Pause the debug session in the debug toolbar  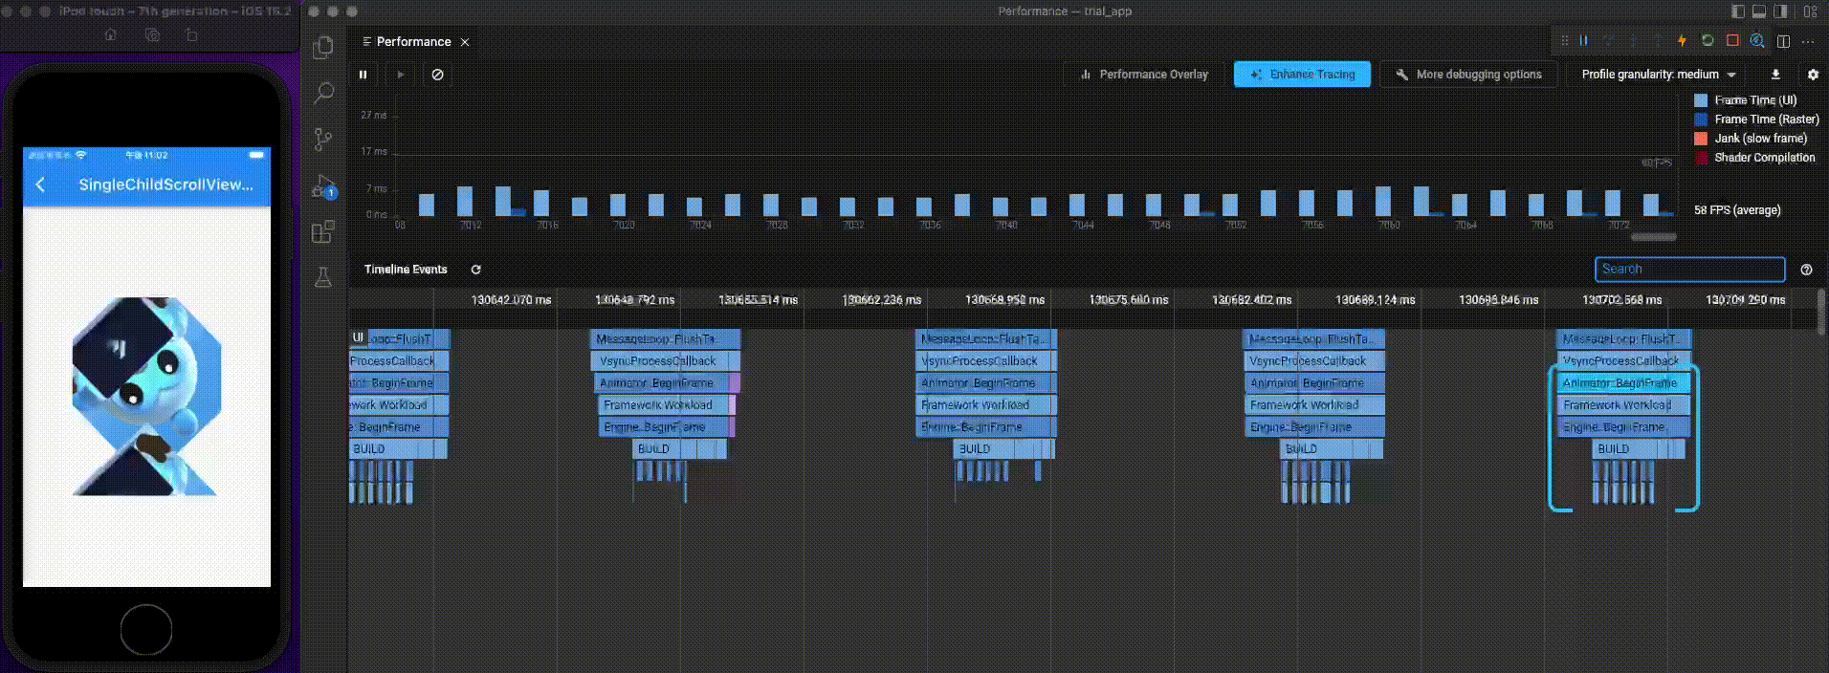pos(1584,41)
